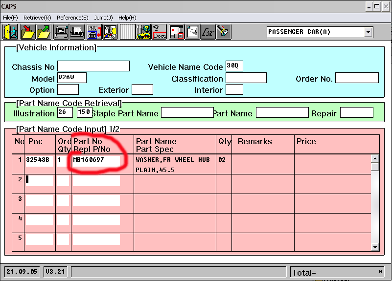Screen dimensions: 392x281
Task: Click the parts list scroll down arrow
Action: pyautogui.click(x=375, y=247)
